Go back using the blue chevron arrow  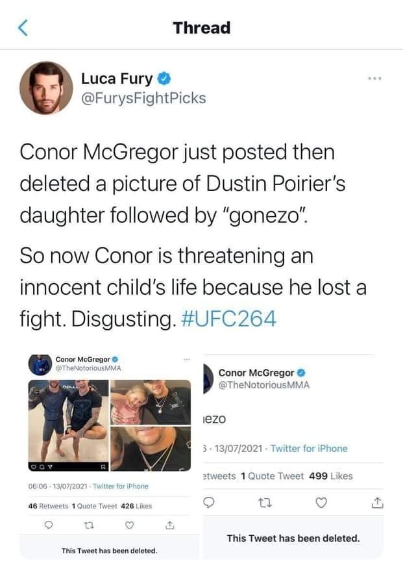click(23, 28)
